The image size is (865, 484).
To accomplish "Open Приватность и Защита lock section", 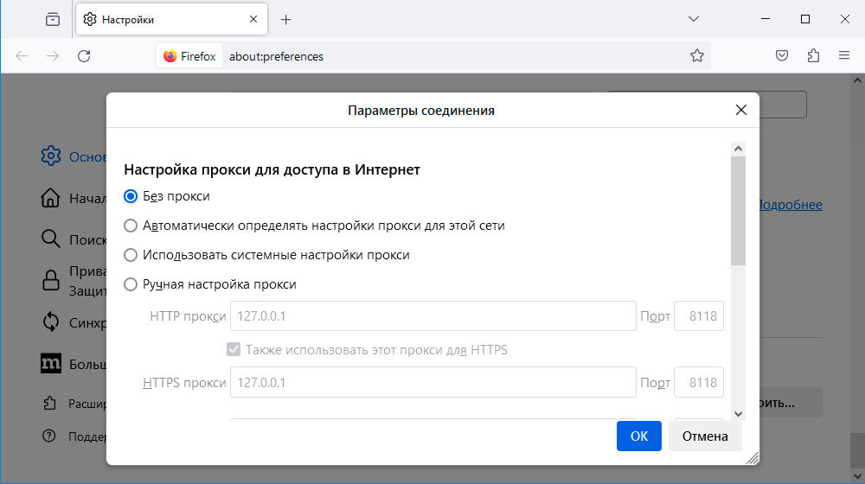I will [x=74, y=281].
